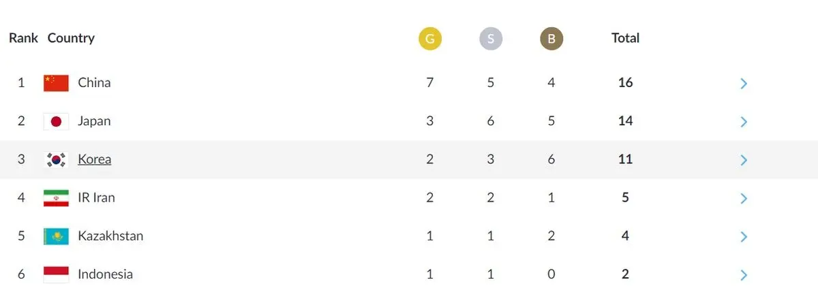Sort by the Total column header

coord(625,38)
